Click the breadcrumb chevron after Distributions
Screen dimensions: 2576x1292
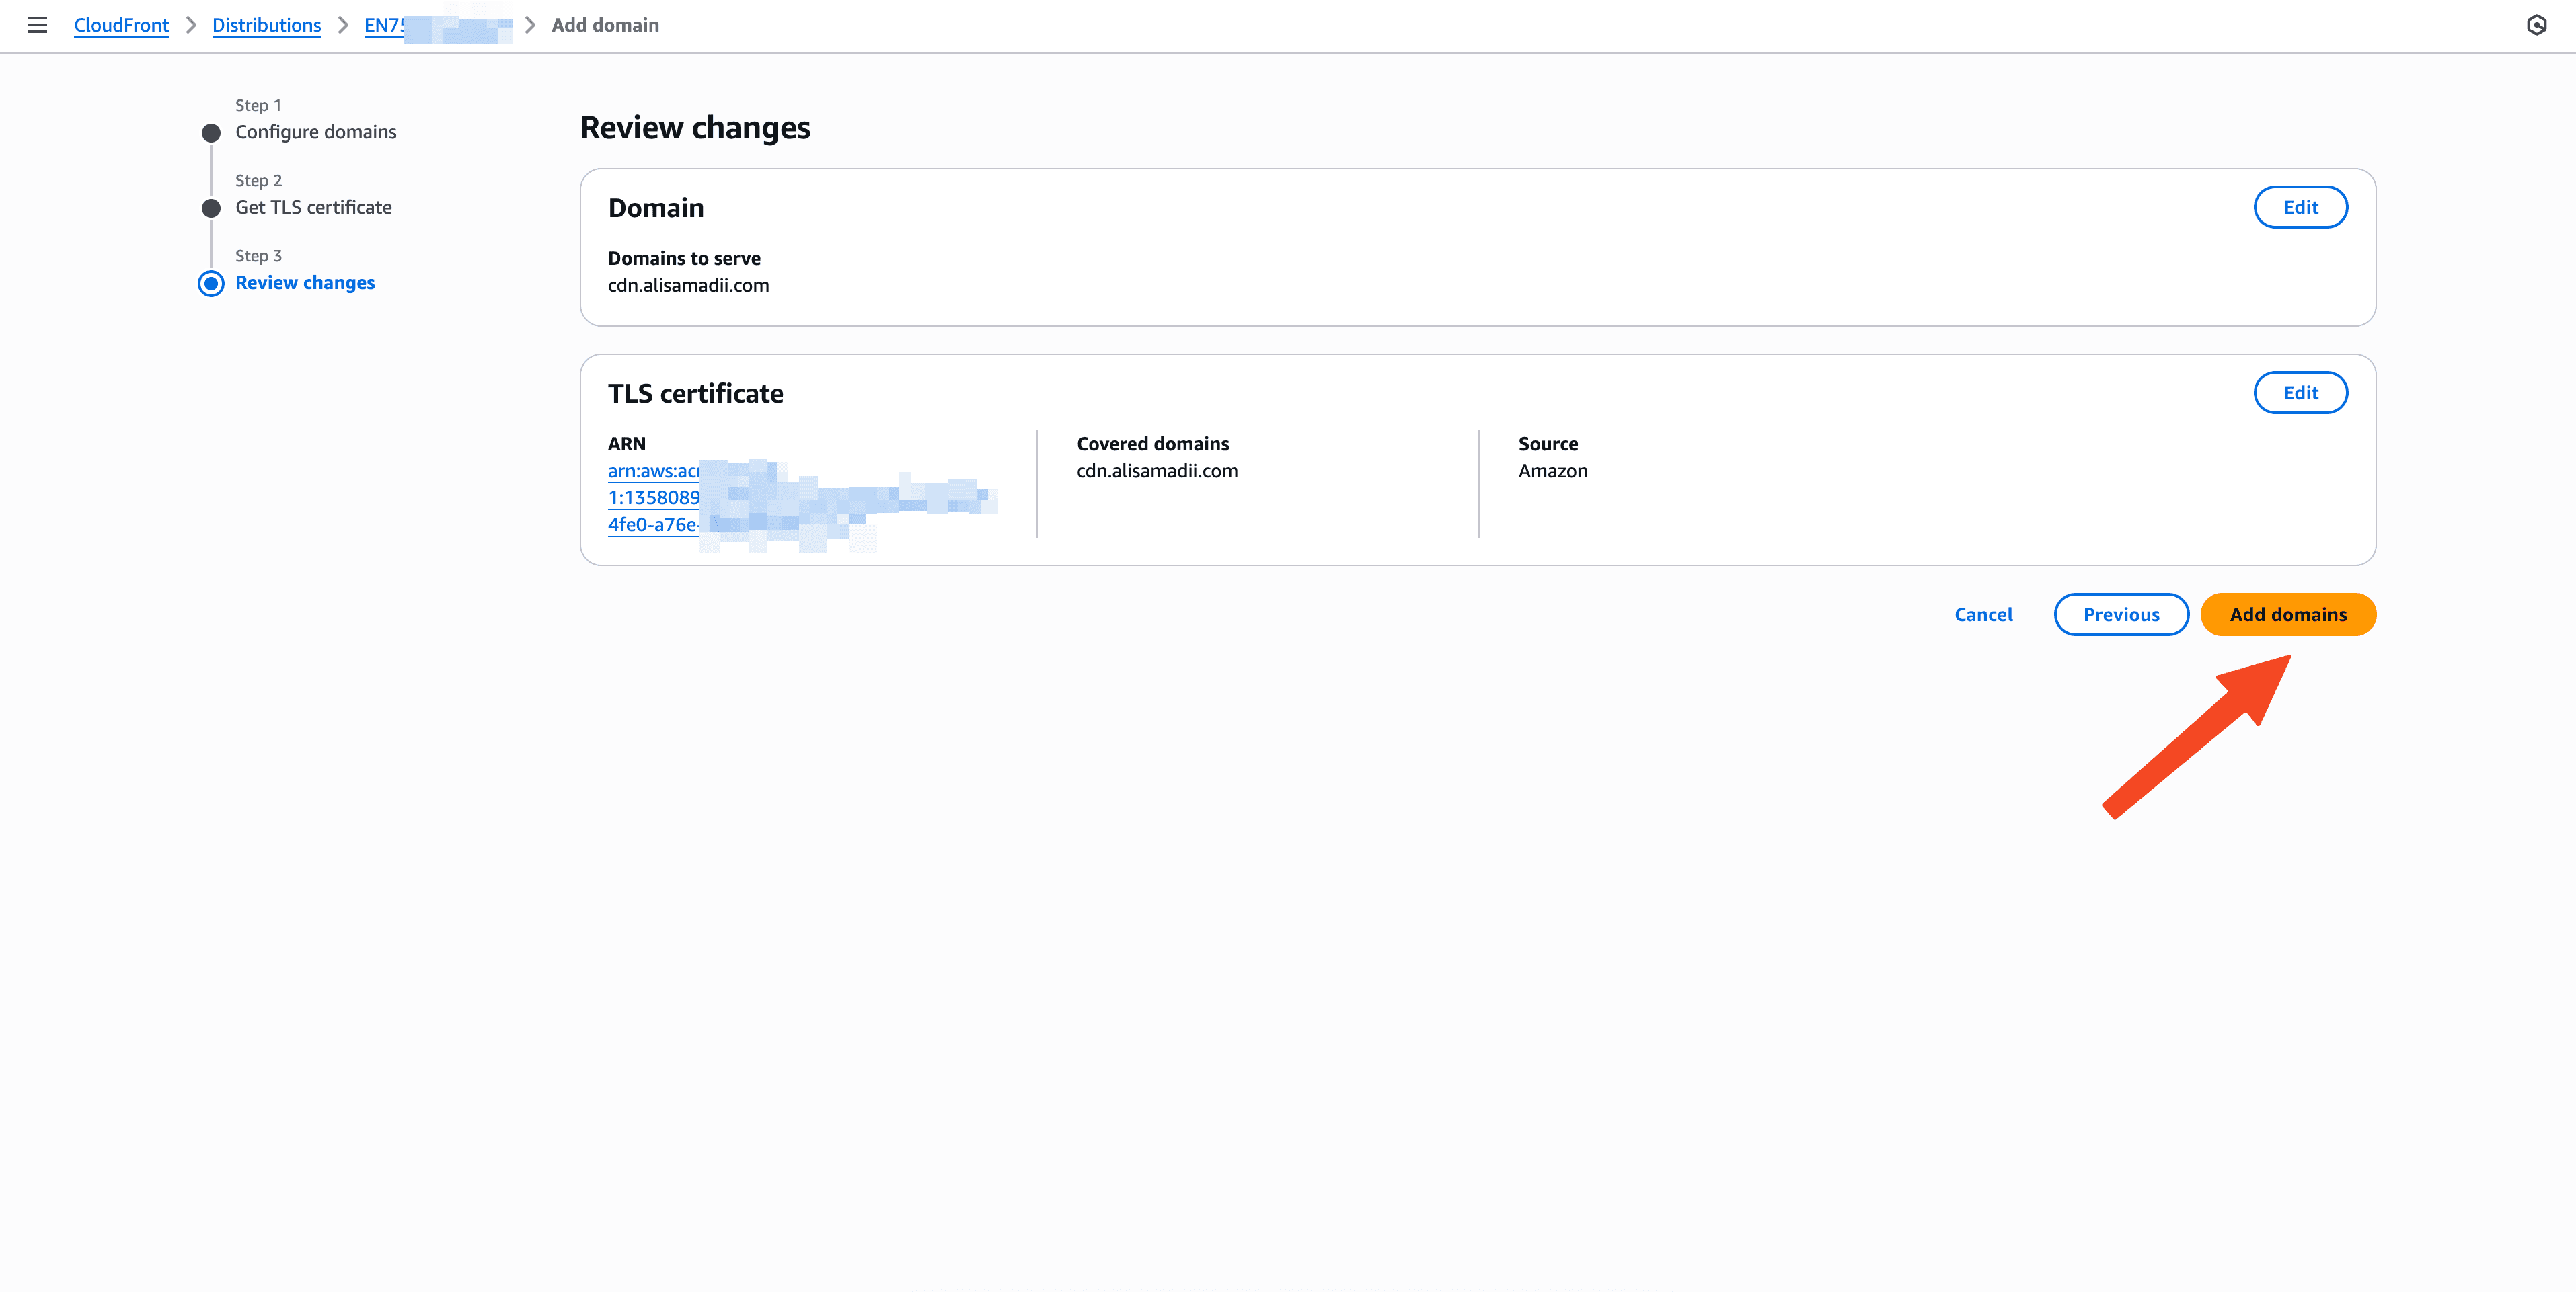(x=343, y=25)
